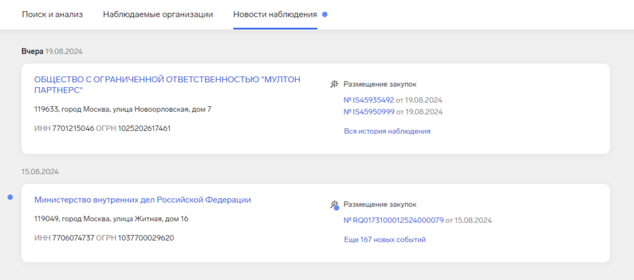Click the procurement icon in МУЛТОН ПАРТНЕРС card
The width and height of the screenshot is (634, 280).
click(x=334, y=84)
